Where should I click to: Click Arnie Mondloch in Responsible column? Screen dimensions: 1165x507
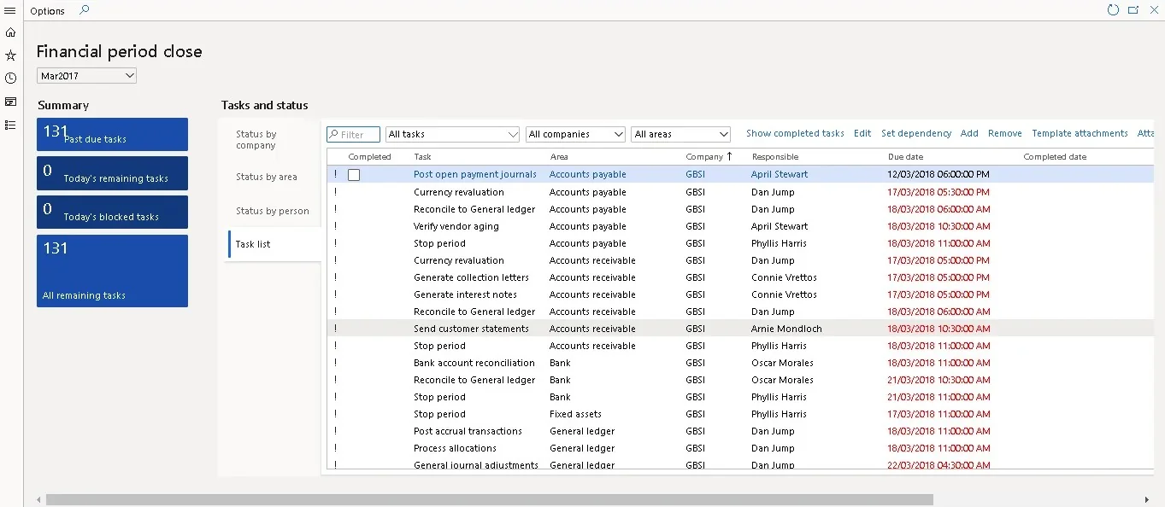tap(786, 329)
